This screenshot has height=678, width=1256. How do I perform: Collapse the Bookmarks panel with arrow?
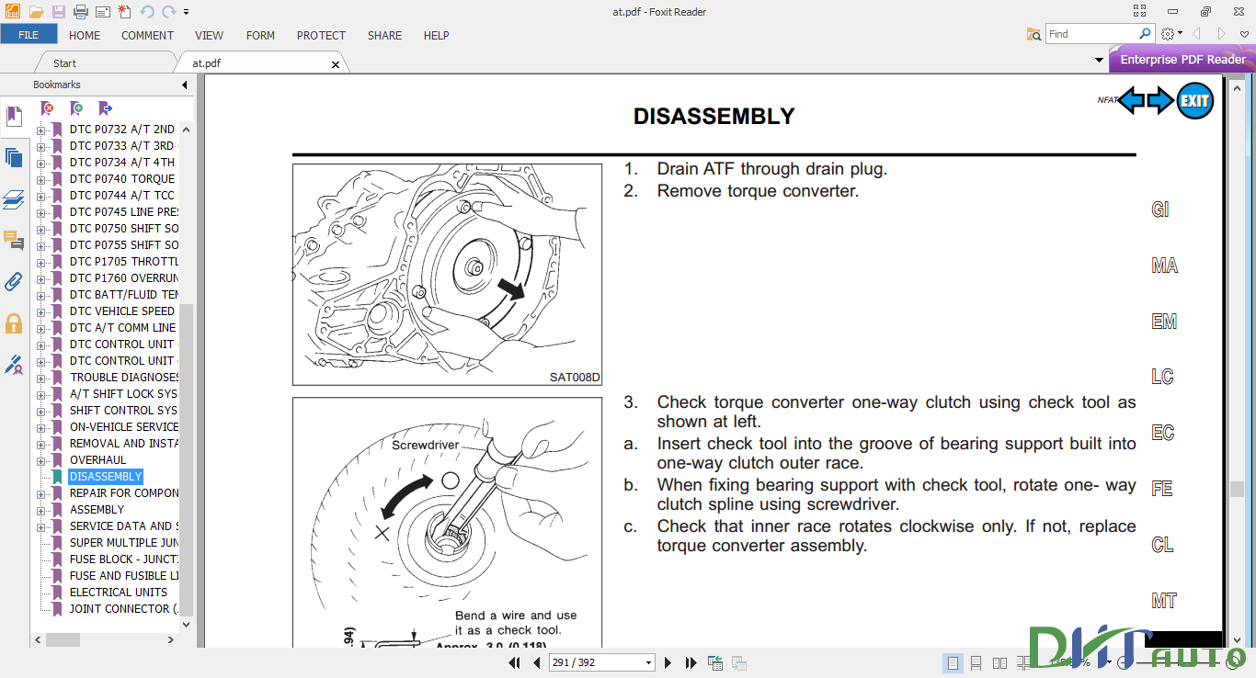click(x=185, y=85)
